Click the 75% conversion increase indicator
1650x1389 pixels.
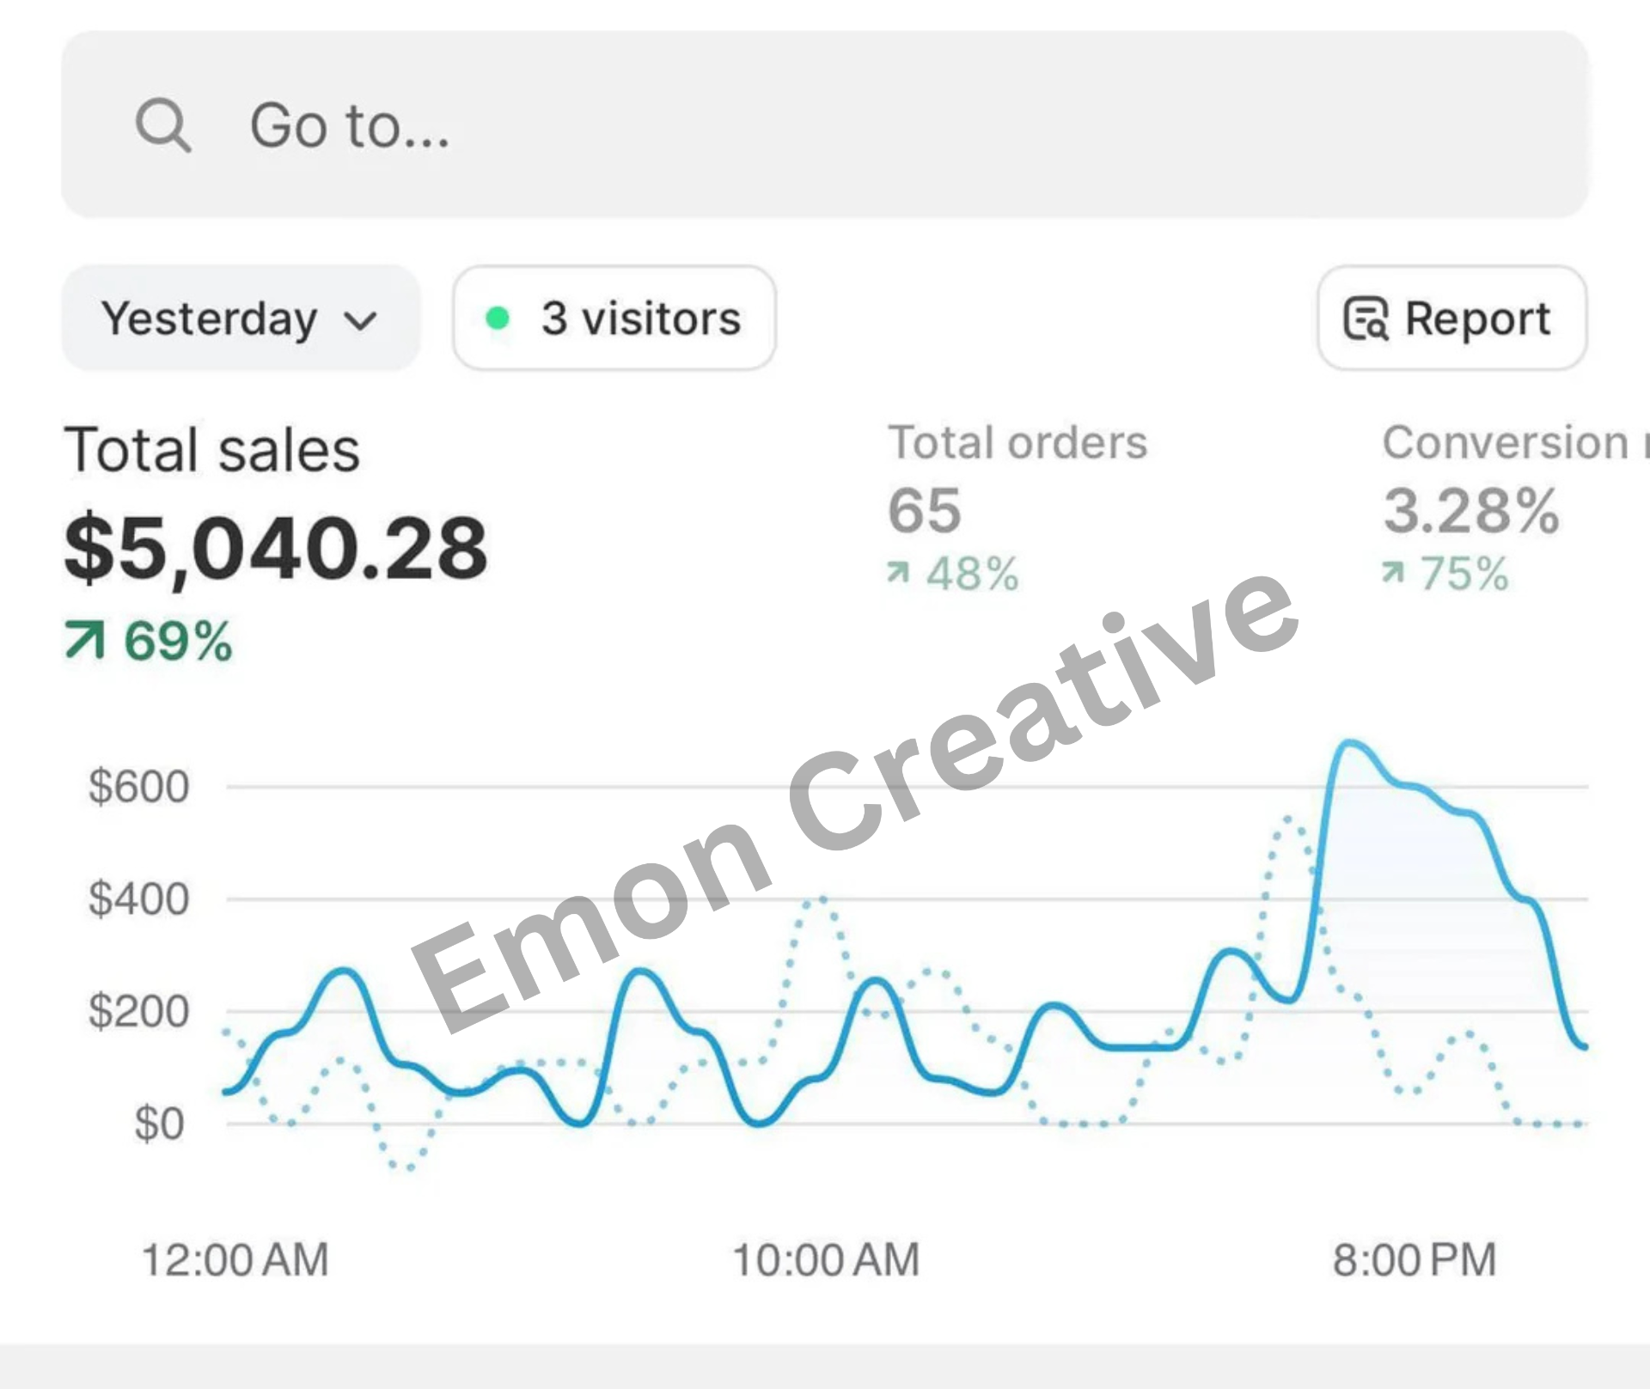point(1445,573)
